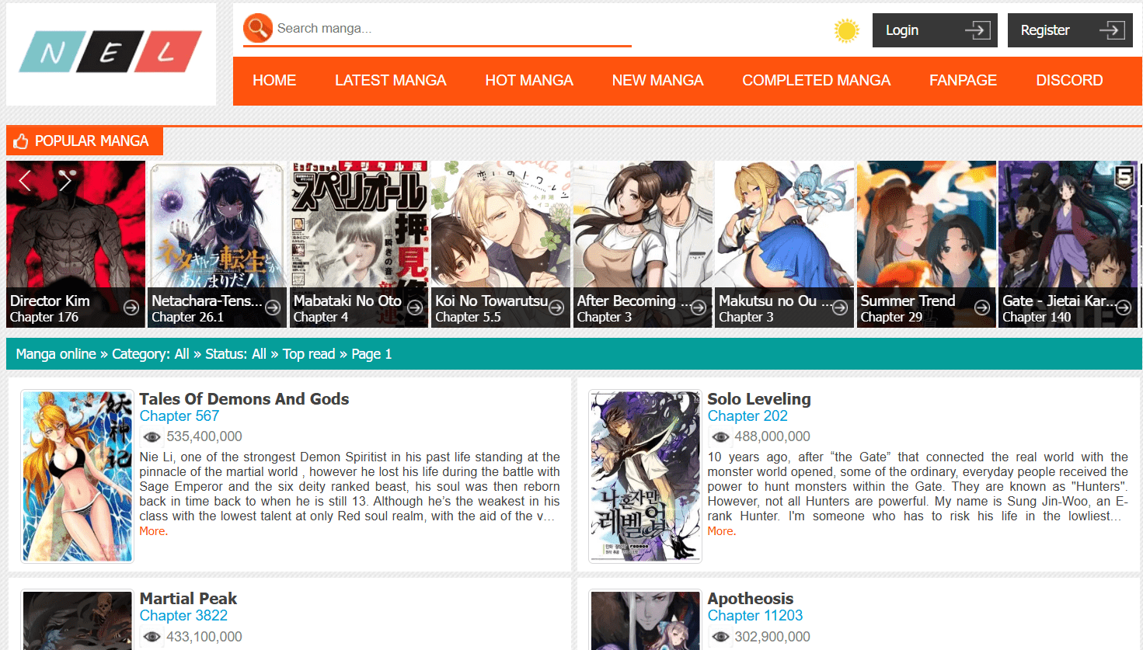Click the NEL site logo

pyautogui.click(x=110, y=52)
